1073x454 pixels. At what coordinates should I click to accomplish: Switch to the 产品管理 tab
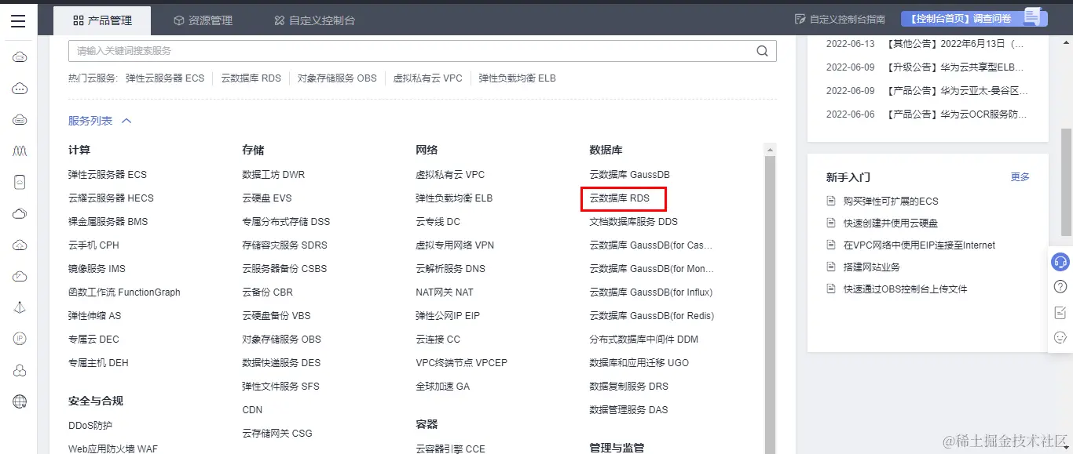tap(102, 20)
